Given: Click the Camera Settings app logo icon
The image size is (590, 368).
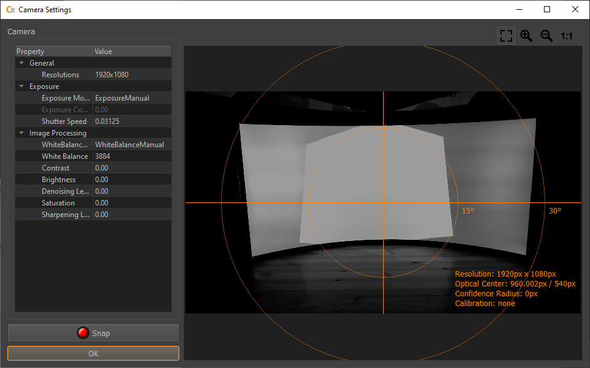Looking at the screenshot, I should [10, 10].
